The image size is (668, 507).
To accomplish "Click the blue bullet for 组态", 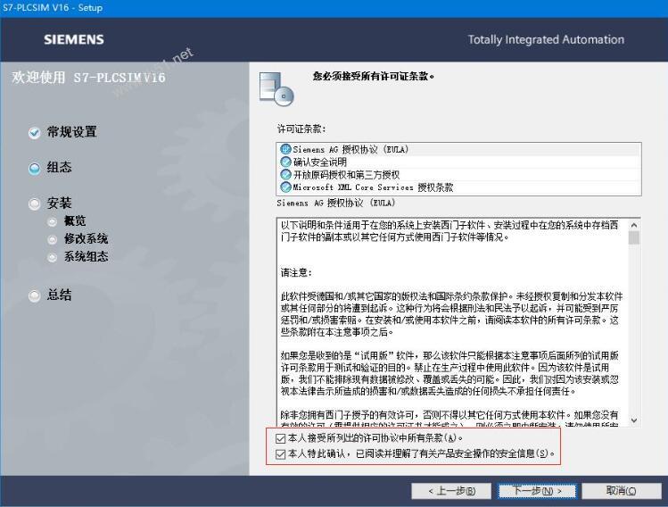I will 35,169.
